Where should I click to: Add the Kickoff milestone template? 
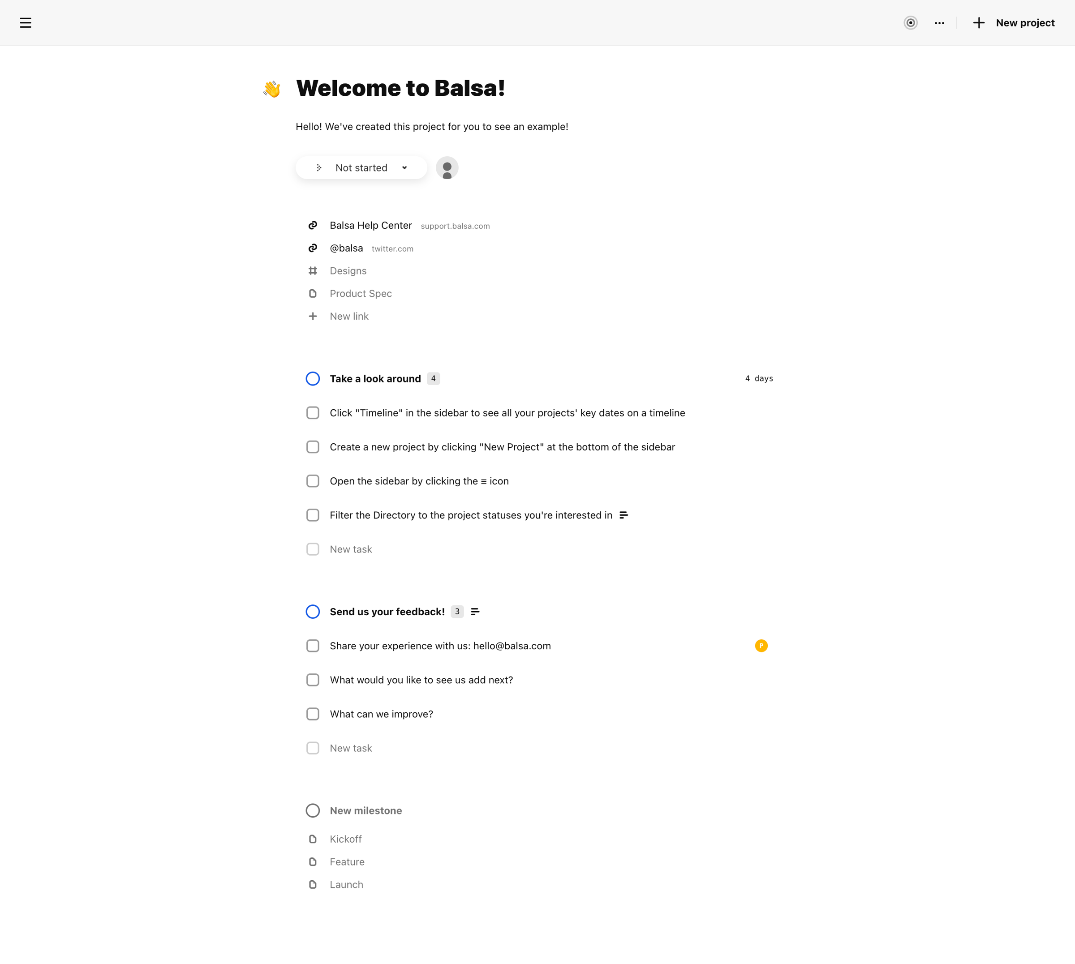point(345,839)
